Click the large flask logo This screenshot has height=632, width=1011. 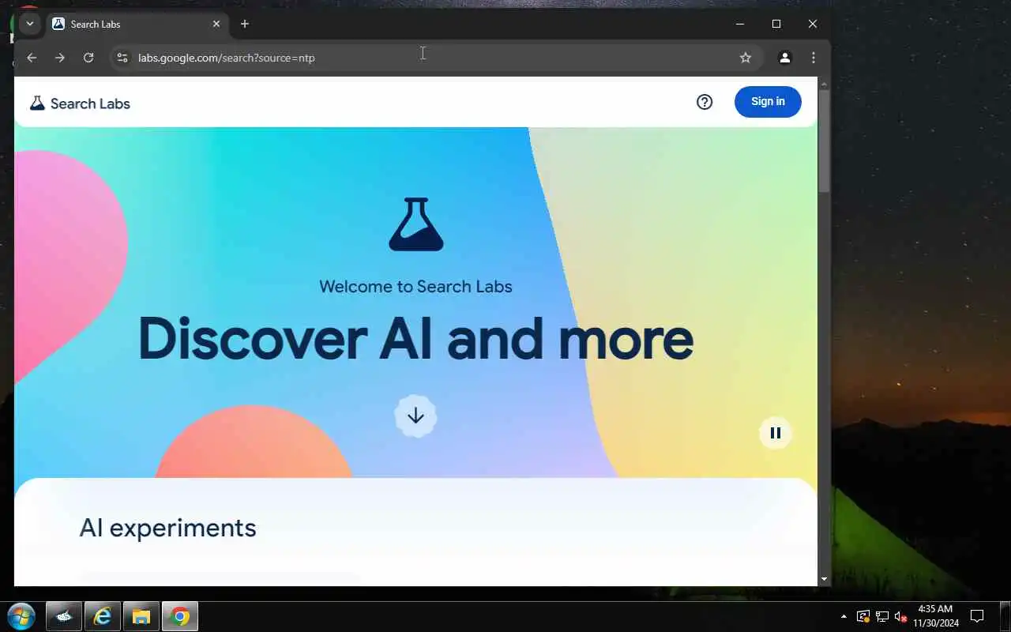[416, 224]
